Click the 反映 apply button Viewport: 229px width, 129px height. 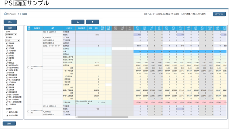pyautogui.click(x=10, y=28)
